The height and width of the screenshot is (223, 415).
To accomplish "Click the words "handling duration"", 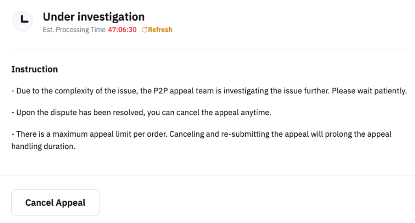I will (x=43, y=146).
